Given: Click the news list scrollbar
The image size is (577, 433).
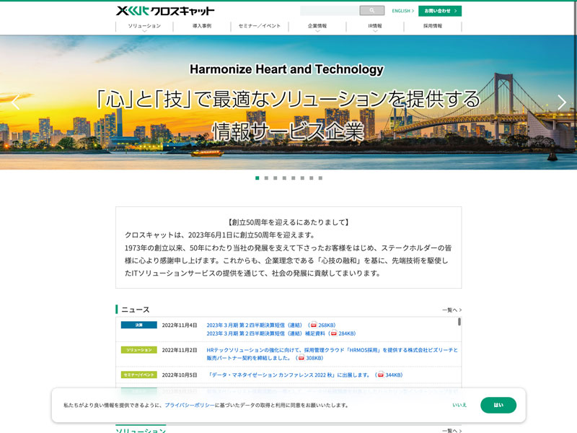Looking at the screenshot, I should (459, 322).
